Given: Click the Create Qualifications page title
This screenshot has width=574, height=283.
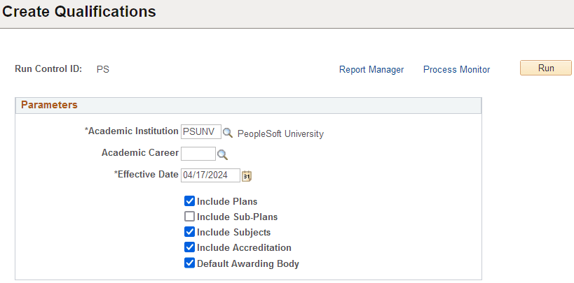Looking at the screenshot, I should click(79, 12).
